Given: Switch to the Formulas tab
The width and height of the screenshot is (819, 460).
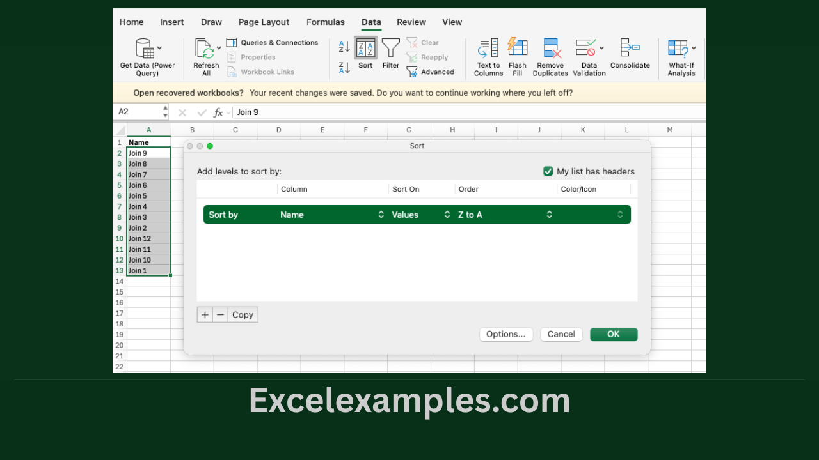Looking at the screenshot, I should coord(326,22).
